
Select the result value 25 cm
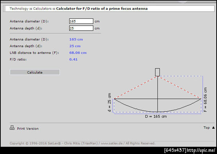[75, 46]
